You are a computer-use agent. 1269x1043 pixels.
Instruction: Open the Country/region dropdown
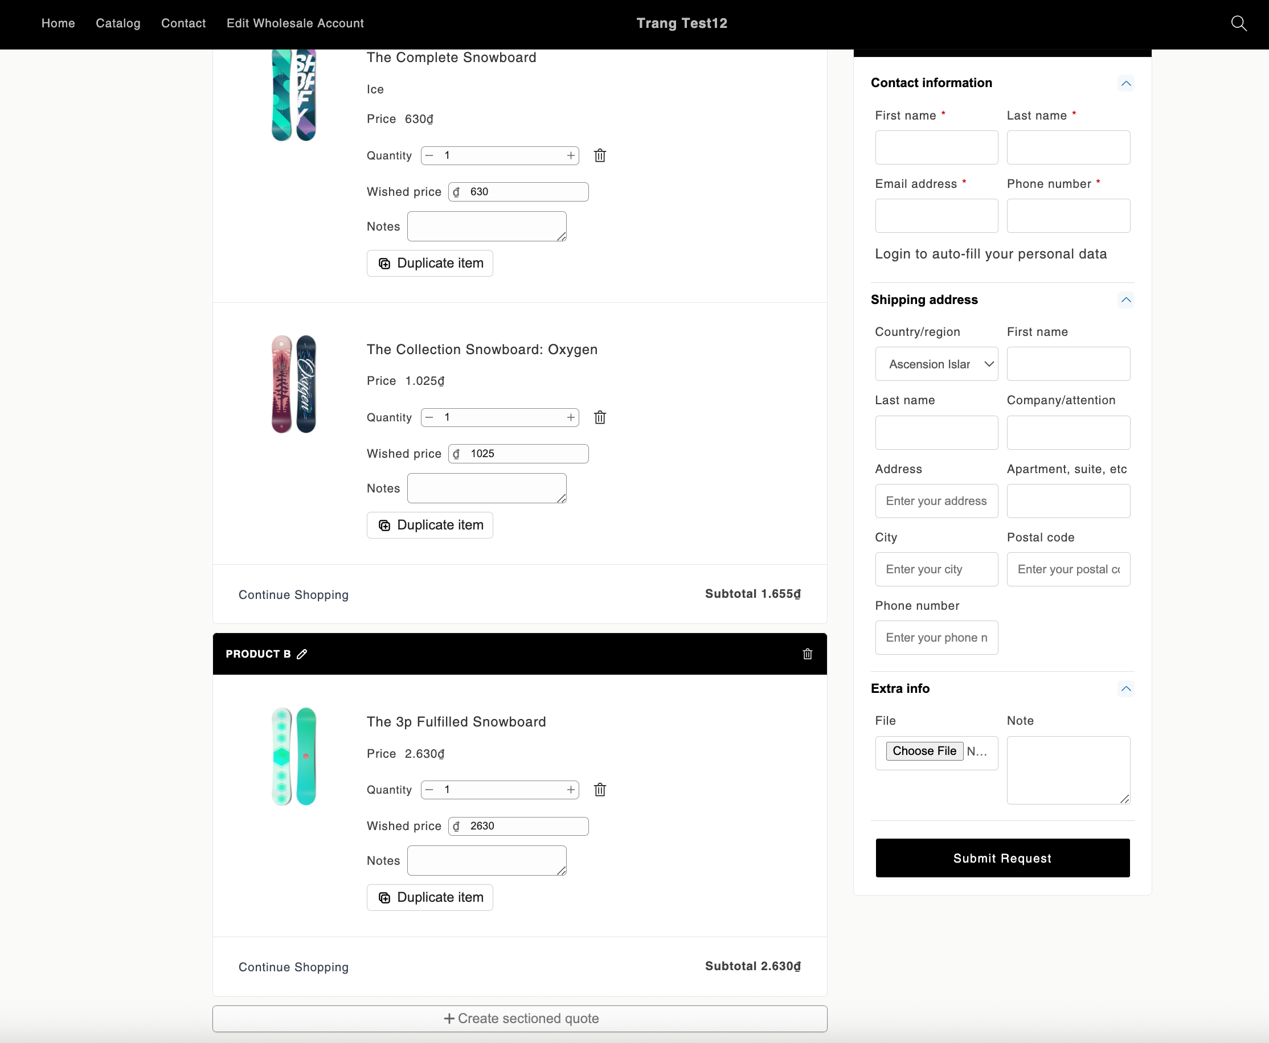936,364
